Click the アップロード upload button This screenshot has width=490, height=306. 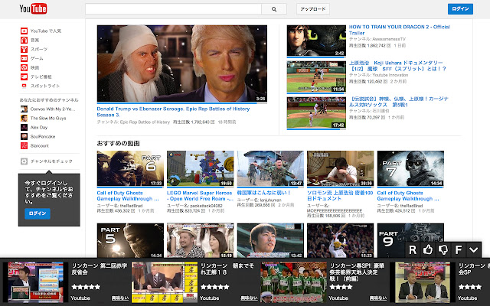coord(312,9)
